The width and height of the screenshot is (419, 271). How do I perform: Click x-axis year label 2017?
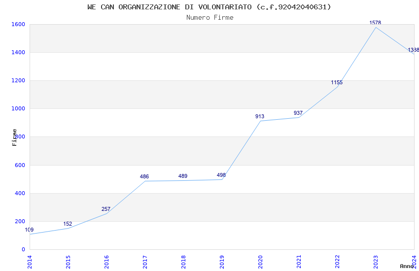point(145,262)
